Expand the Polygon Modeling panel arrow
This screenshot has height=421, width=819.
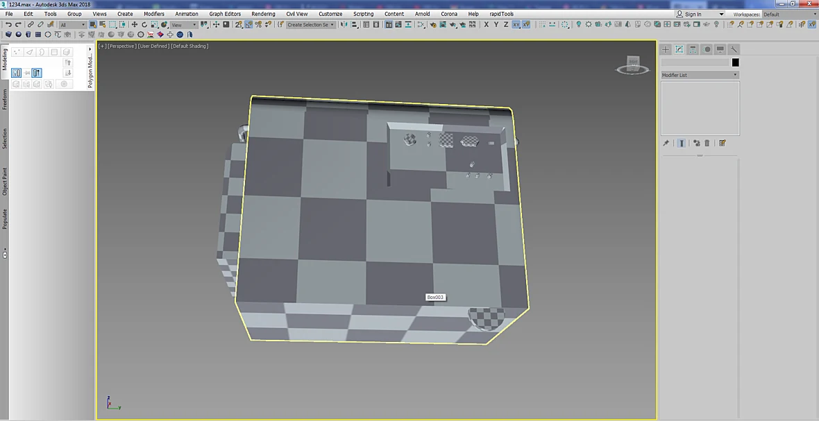(90, 49)
